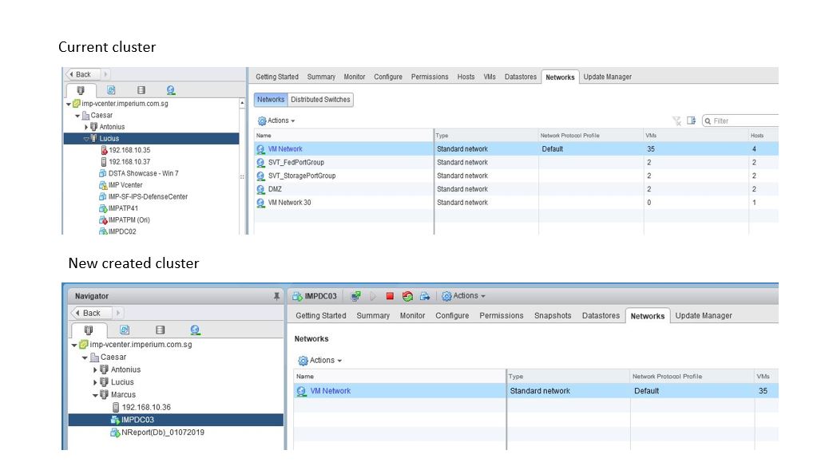The height and width of the screenshot is (474, 829).
Task: Power off IMPDC03 with the red stop icon
Action: pyautogui.click(x=390, y=296)
